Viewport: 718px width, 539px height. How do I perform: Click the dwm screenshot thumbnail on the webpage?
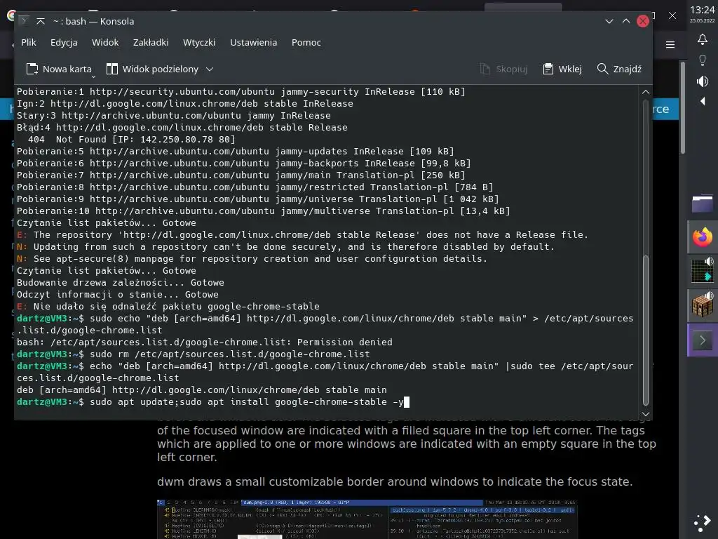(x=367, y=519)
